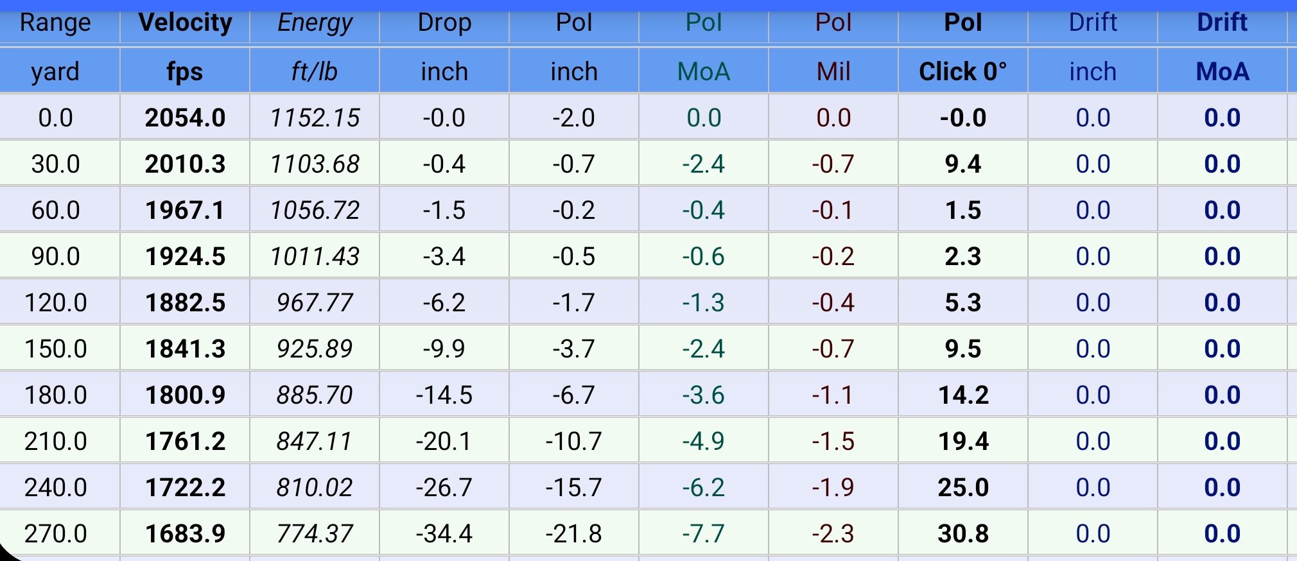1297x561 pixels.
Task: Tap the 810.02 energy cell
Action: coord(315,487)
